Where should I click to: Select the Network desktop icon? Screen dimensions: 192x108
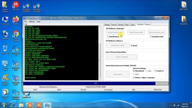[5, 35]
